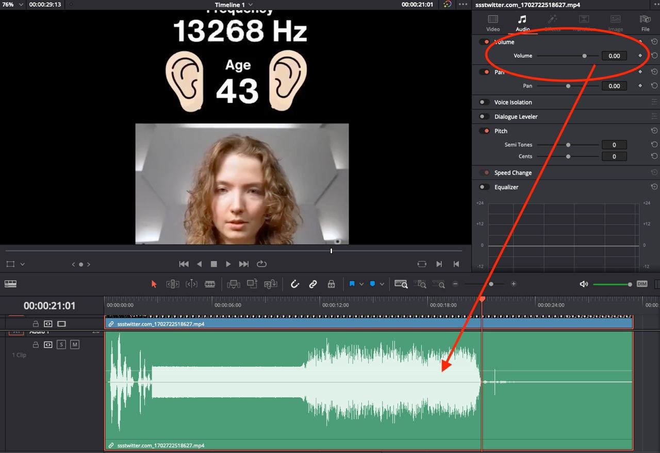Toggle Loop playback icon
The height and width of the screenshot is (453, 660).
coord(261,264)
